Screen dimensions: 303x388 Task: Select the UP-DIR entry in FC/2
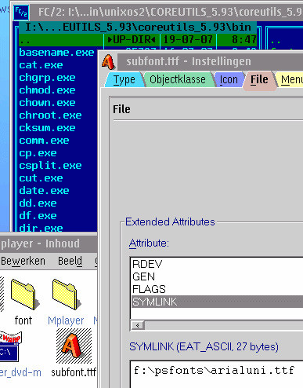[x=138, y=40]
